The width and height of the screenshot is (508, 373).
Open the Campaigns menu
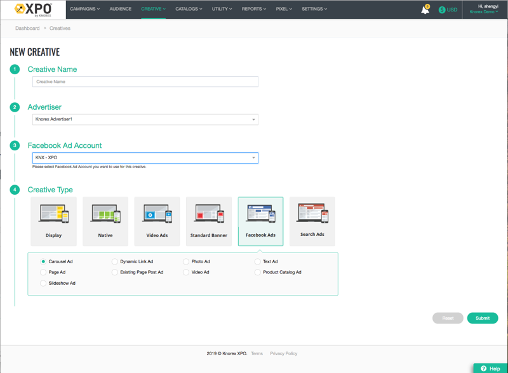(x=84, y=9)
